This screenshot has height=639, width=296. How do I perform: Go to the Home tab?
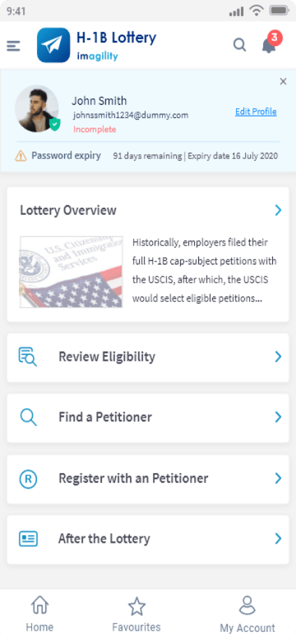[x=40, y=614]
